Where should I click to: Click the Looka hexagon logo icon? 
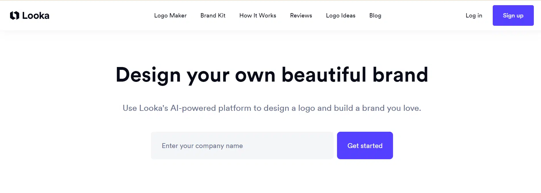point(14,15)
